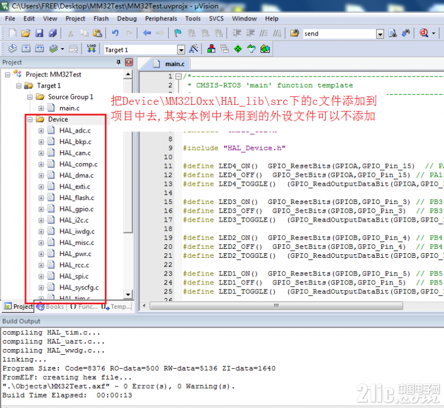Image resolution: width=444 pixels, height=408 pixels.
Task: Select HAL_flash.c in project tree
Action: click(x=77, y=198)
